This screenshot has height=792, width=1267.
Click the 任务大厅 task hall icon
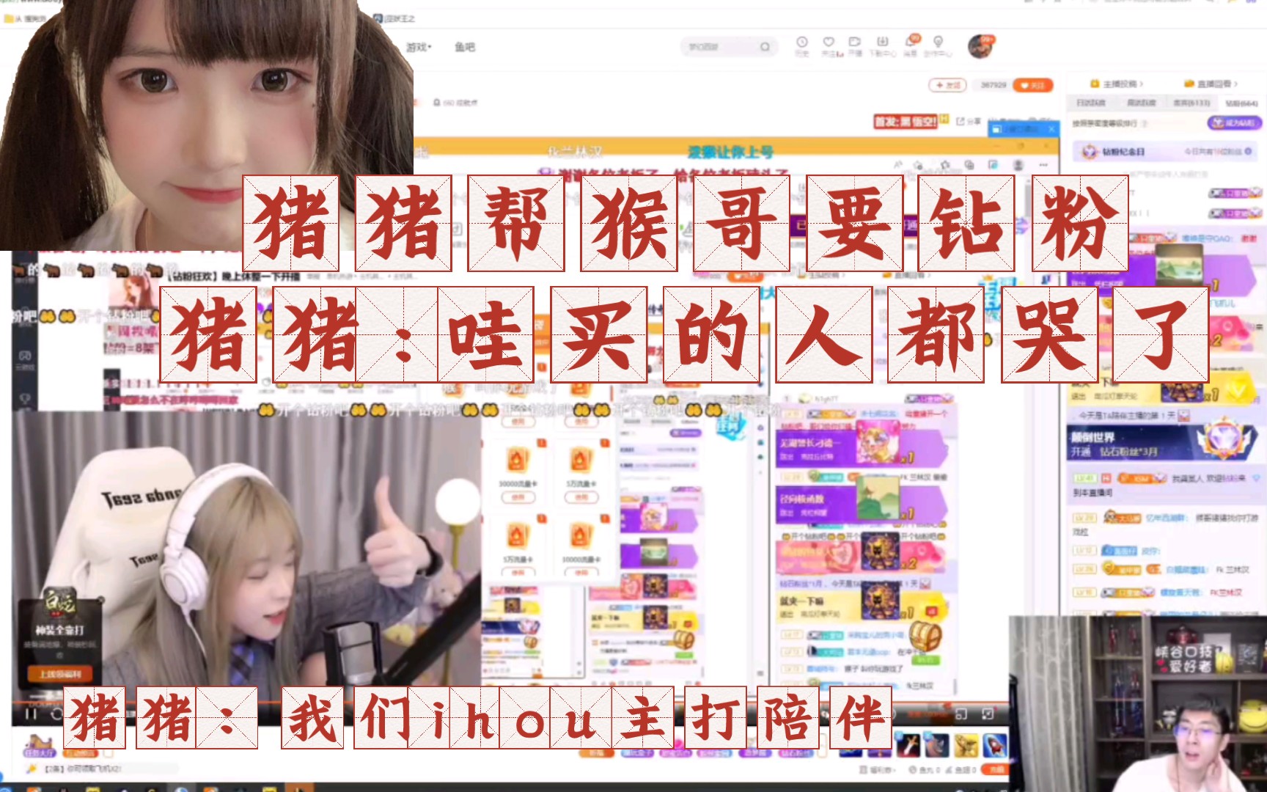click(x=39, y=745)
